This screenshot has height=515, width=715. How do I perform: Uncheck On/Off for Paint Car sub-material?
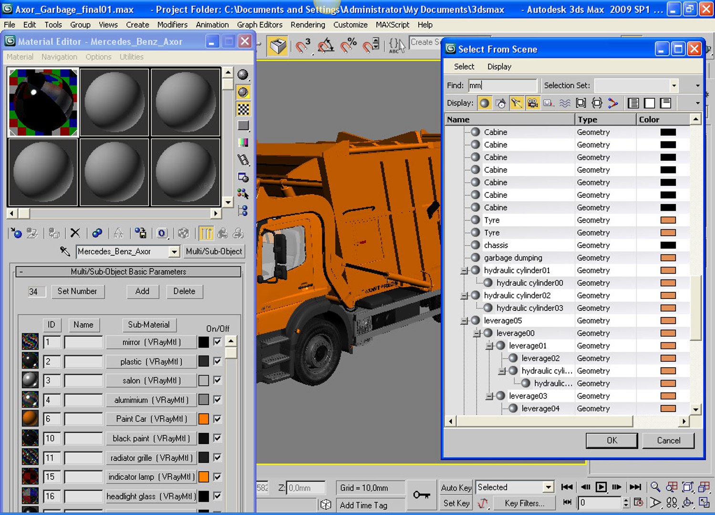point(217,419)
